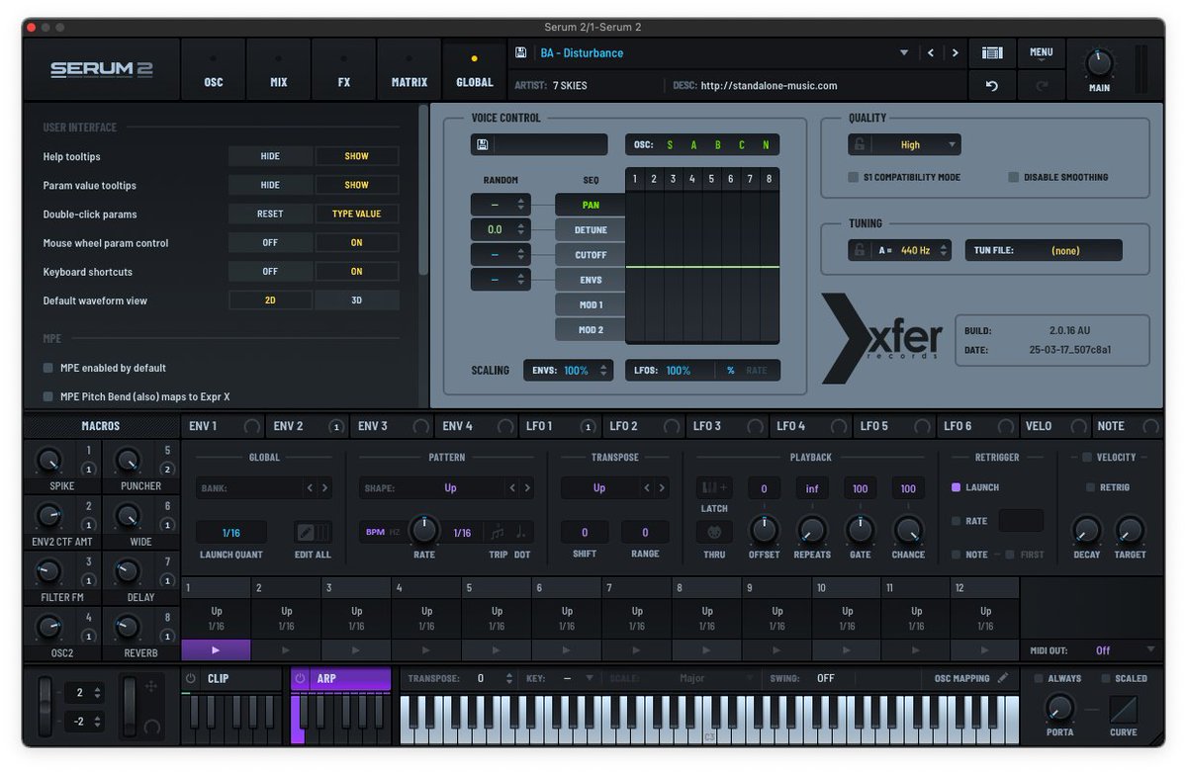This screenshot has height=773, width=1187.
Task: Toggle the Launch retrigger checkbox
Action: (x=956, y=487)
